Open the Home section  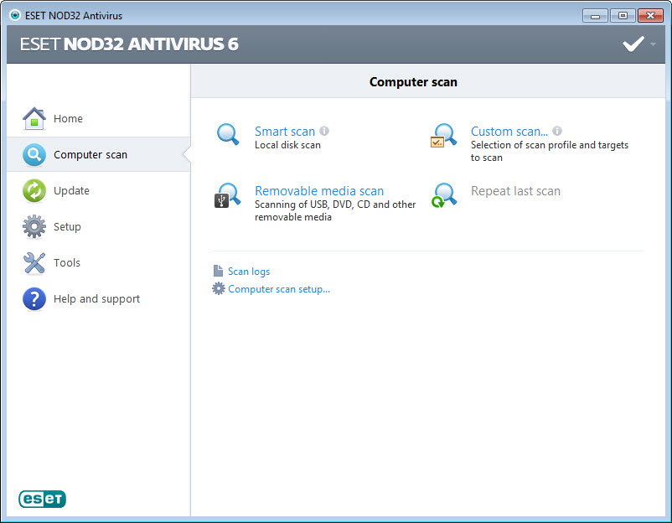tap(99, 118)
